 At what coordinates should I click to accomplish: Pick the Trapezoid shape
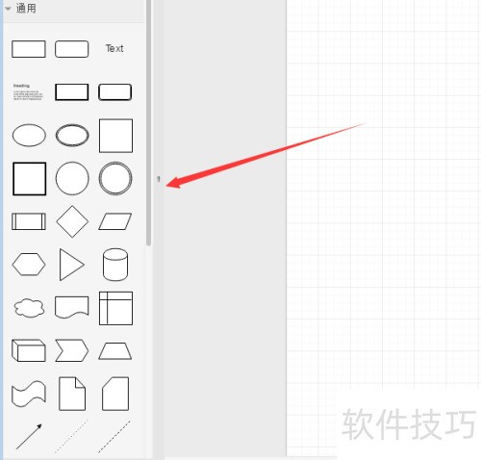point(114,351)
